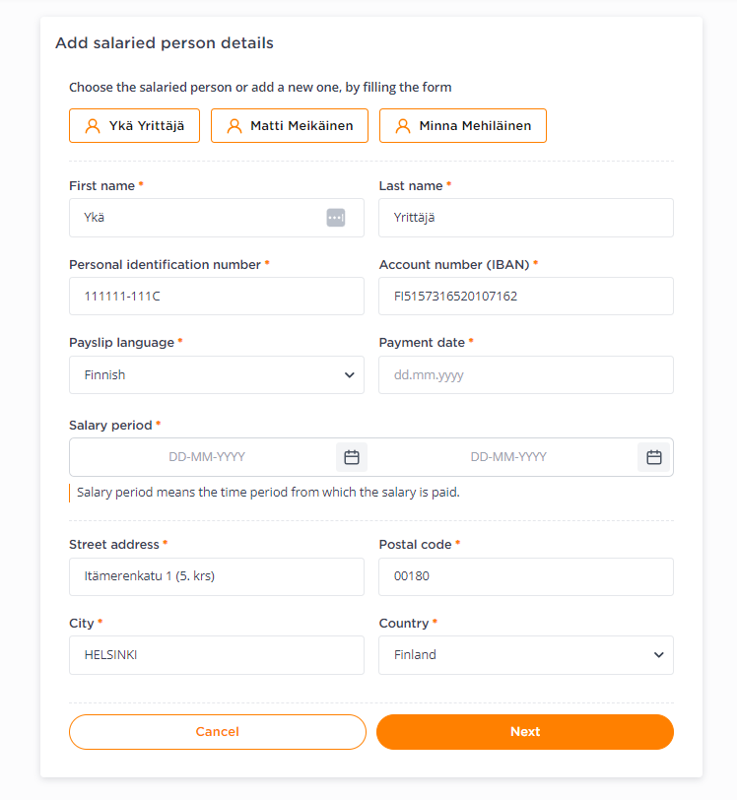Click the person icon next to Matti Meikäinen

pyautogui.click(x=234, y=126)
